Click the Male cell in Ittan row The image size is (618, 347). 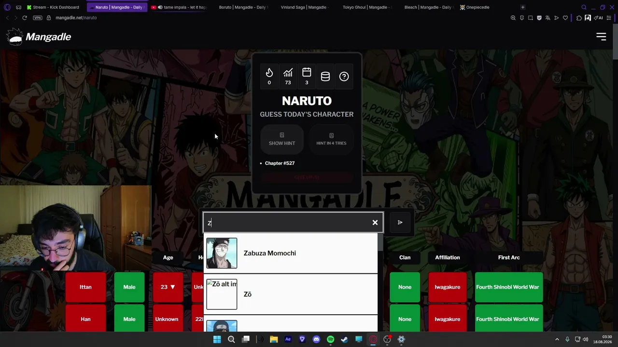point(129,287)
